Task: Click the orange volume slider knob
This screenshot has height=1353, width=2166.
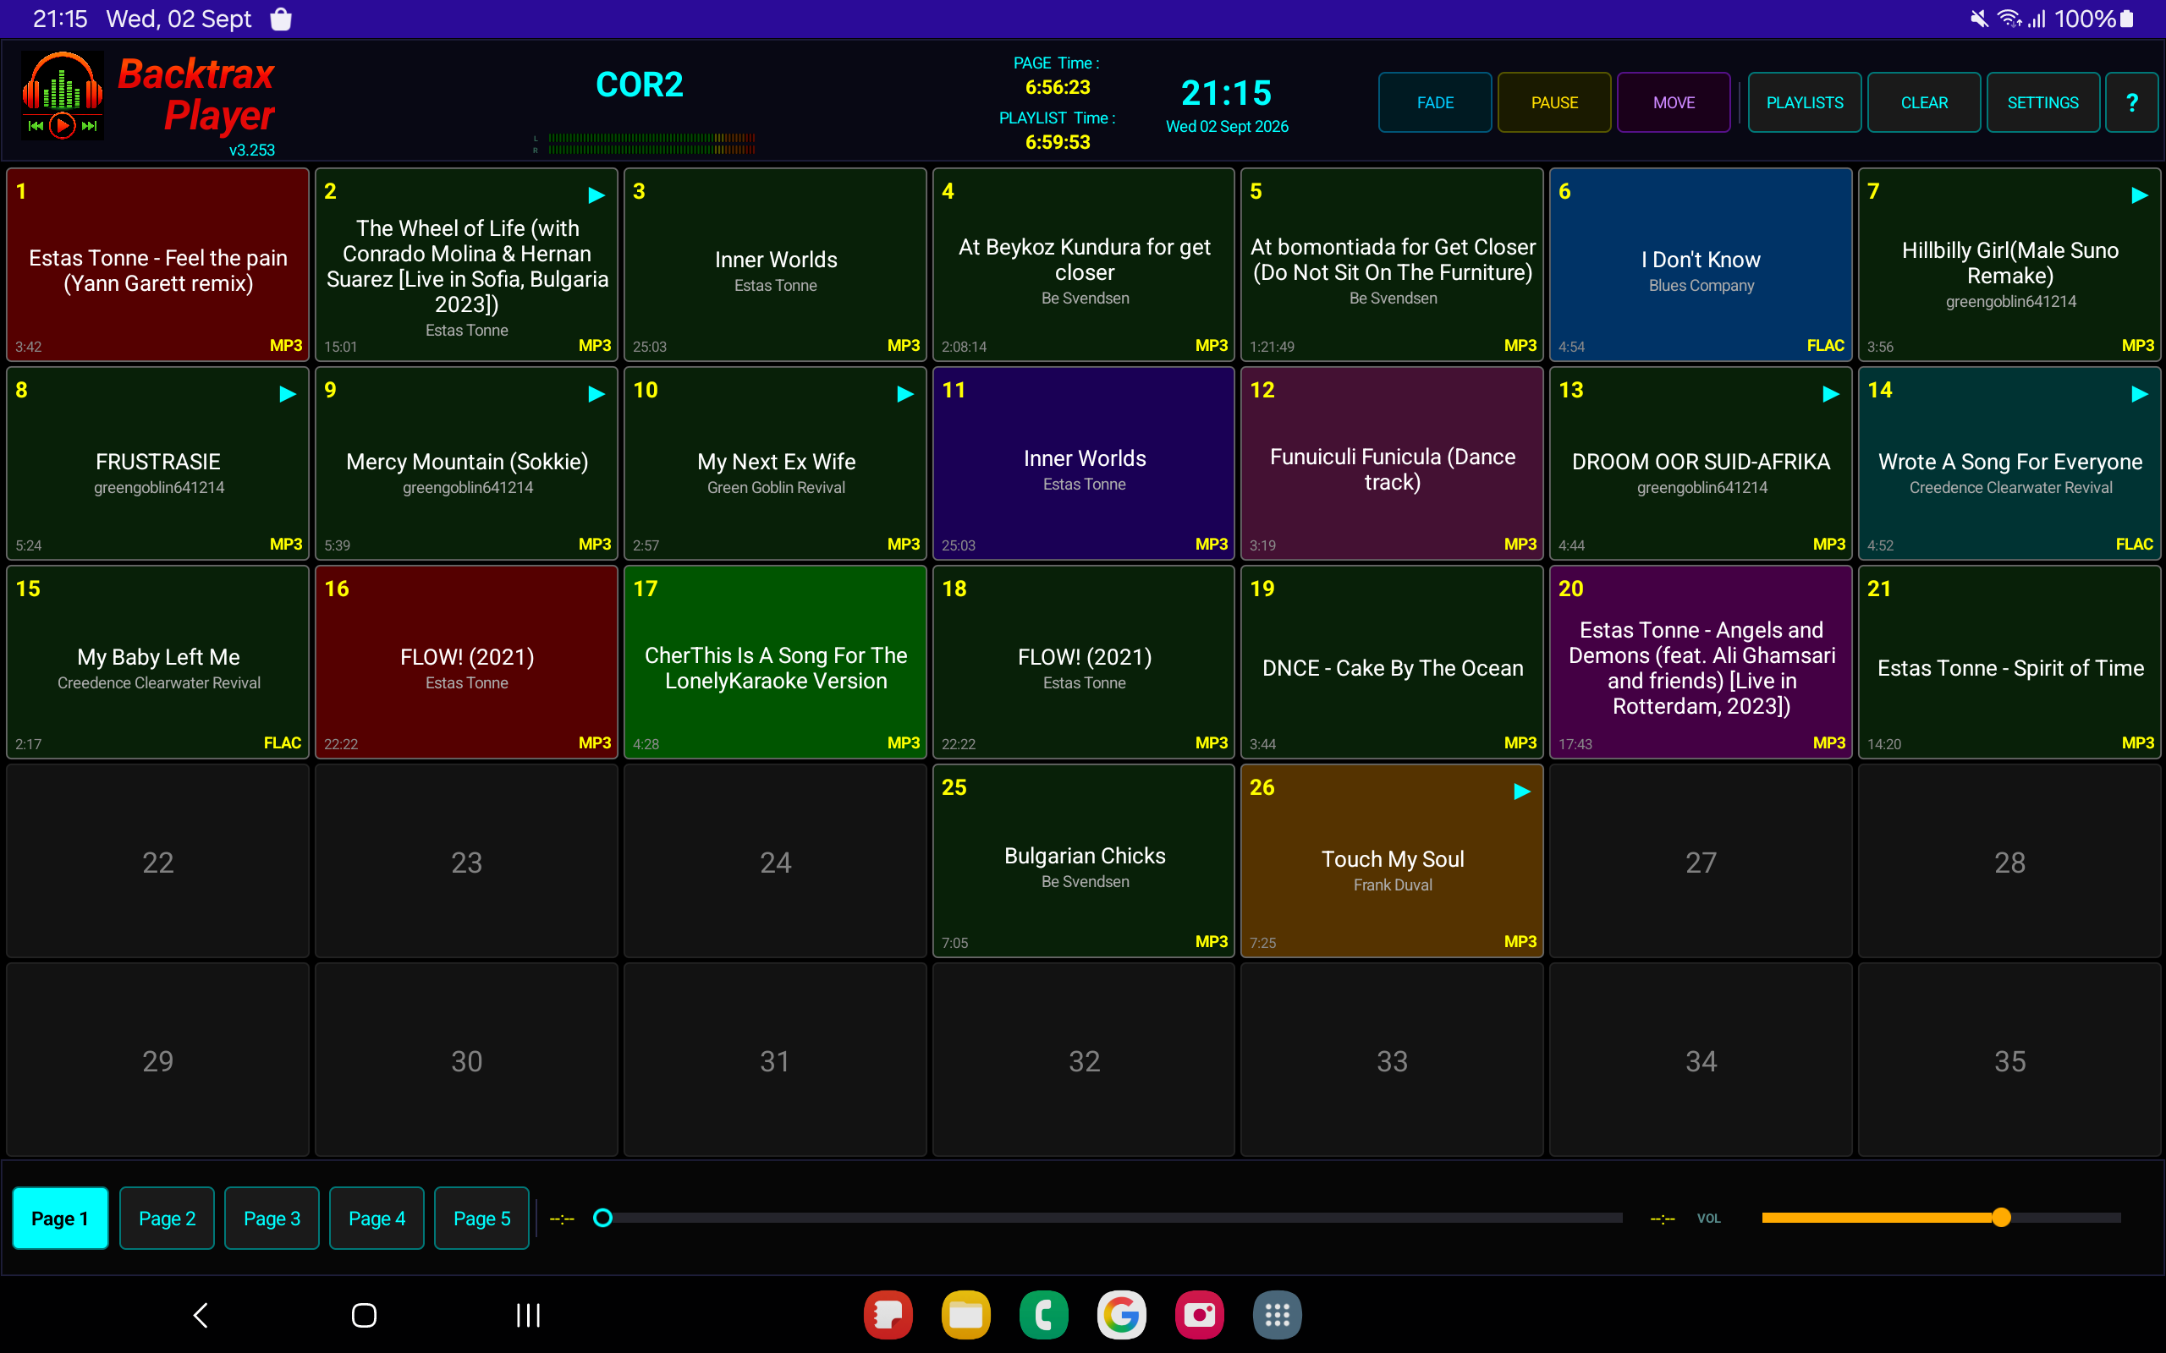Action: point(2001,1217)
